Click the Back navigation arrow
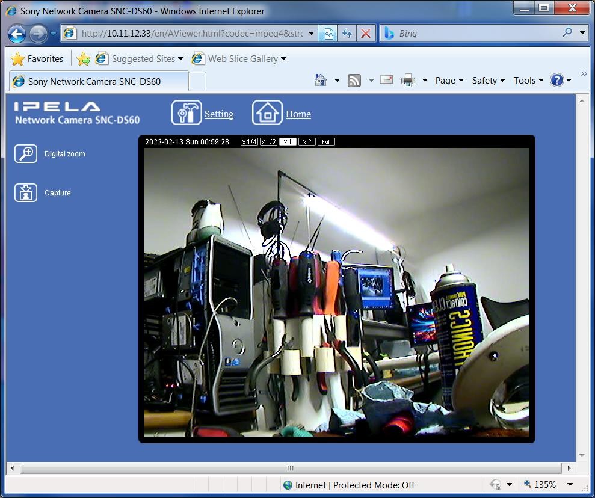 click(17, 34)
